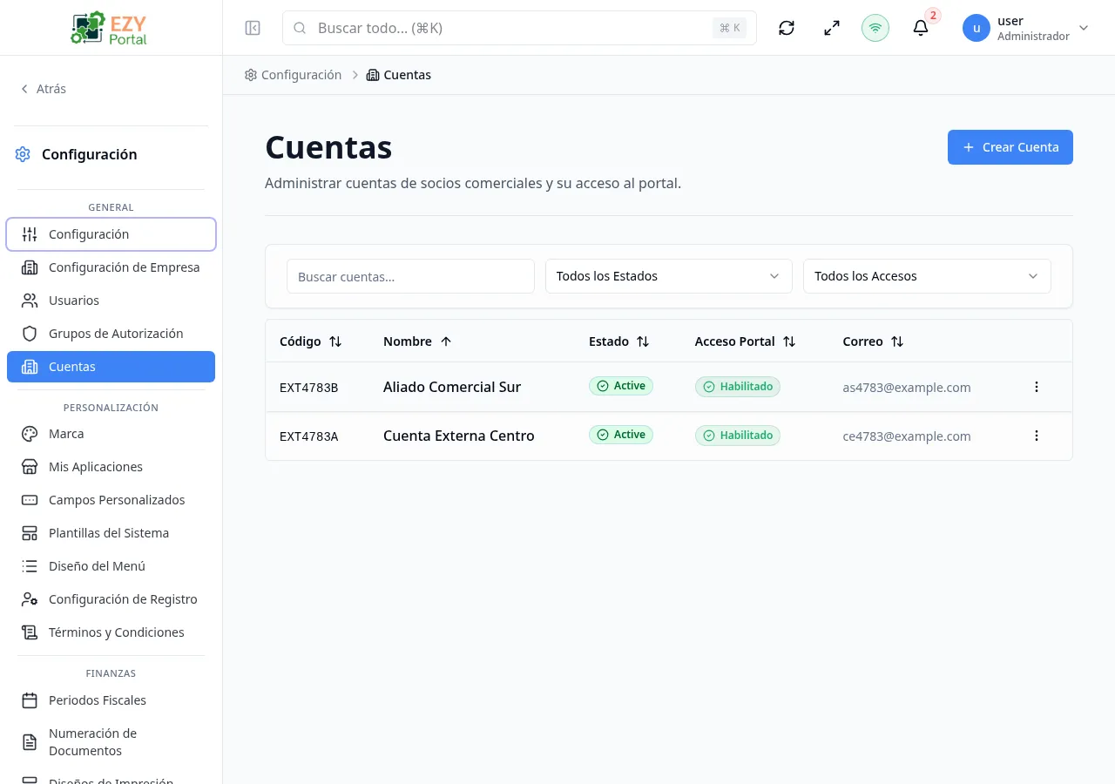The width and height of the screenshot is (1115, 784).
Task: Click the Numeración de Documentos file icon
Action: (30, 742)
